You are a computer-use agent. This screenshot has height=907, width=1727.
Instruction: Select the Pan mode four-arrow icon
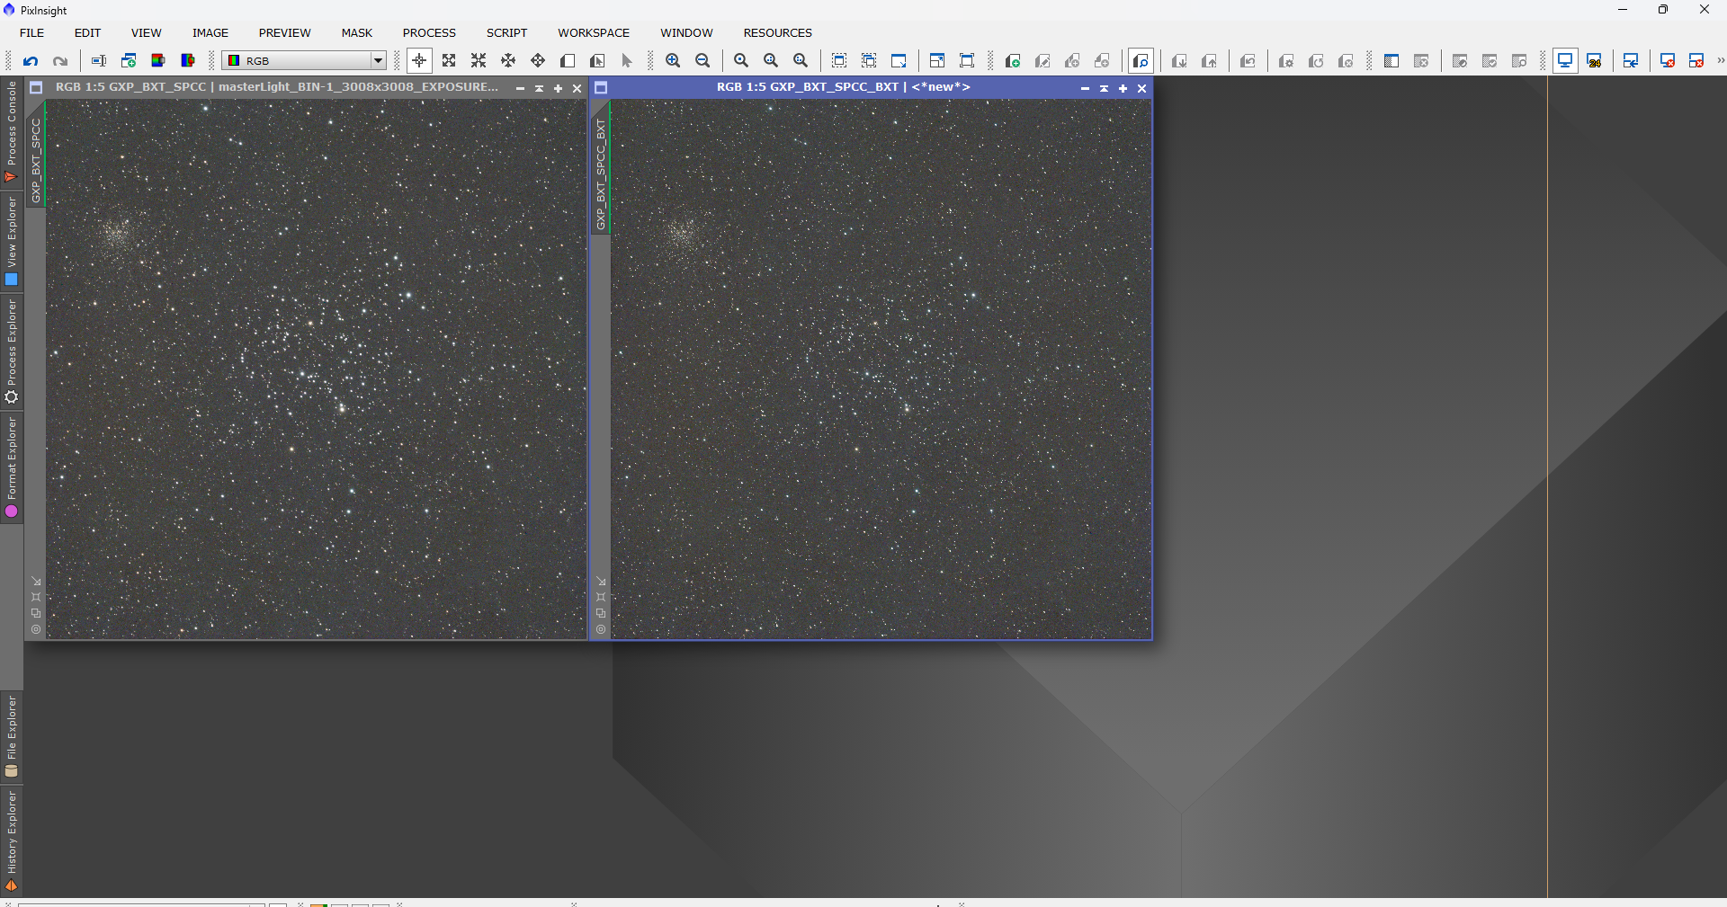click(x=508, y=61)
